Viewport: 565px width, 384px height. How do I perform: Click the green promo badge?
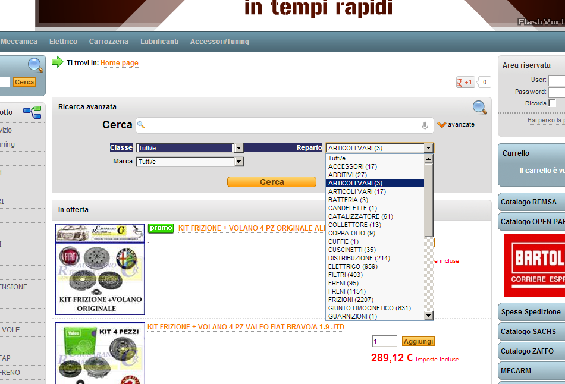(161, 228)
